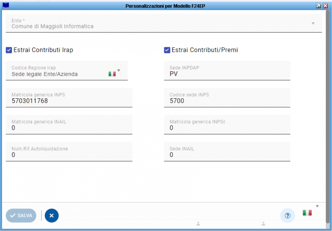The height and width of the screenshot is (231, 332).
Task: Click the pop-out arrow window icon
Action: pyautogui.click(x=318, y=6)
